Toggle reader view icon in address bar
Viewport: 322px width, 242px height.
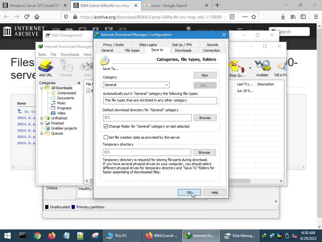232,17
